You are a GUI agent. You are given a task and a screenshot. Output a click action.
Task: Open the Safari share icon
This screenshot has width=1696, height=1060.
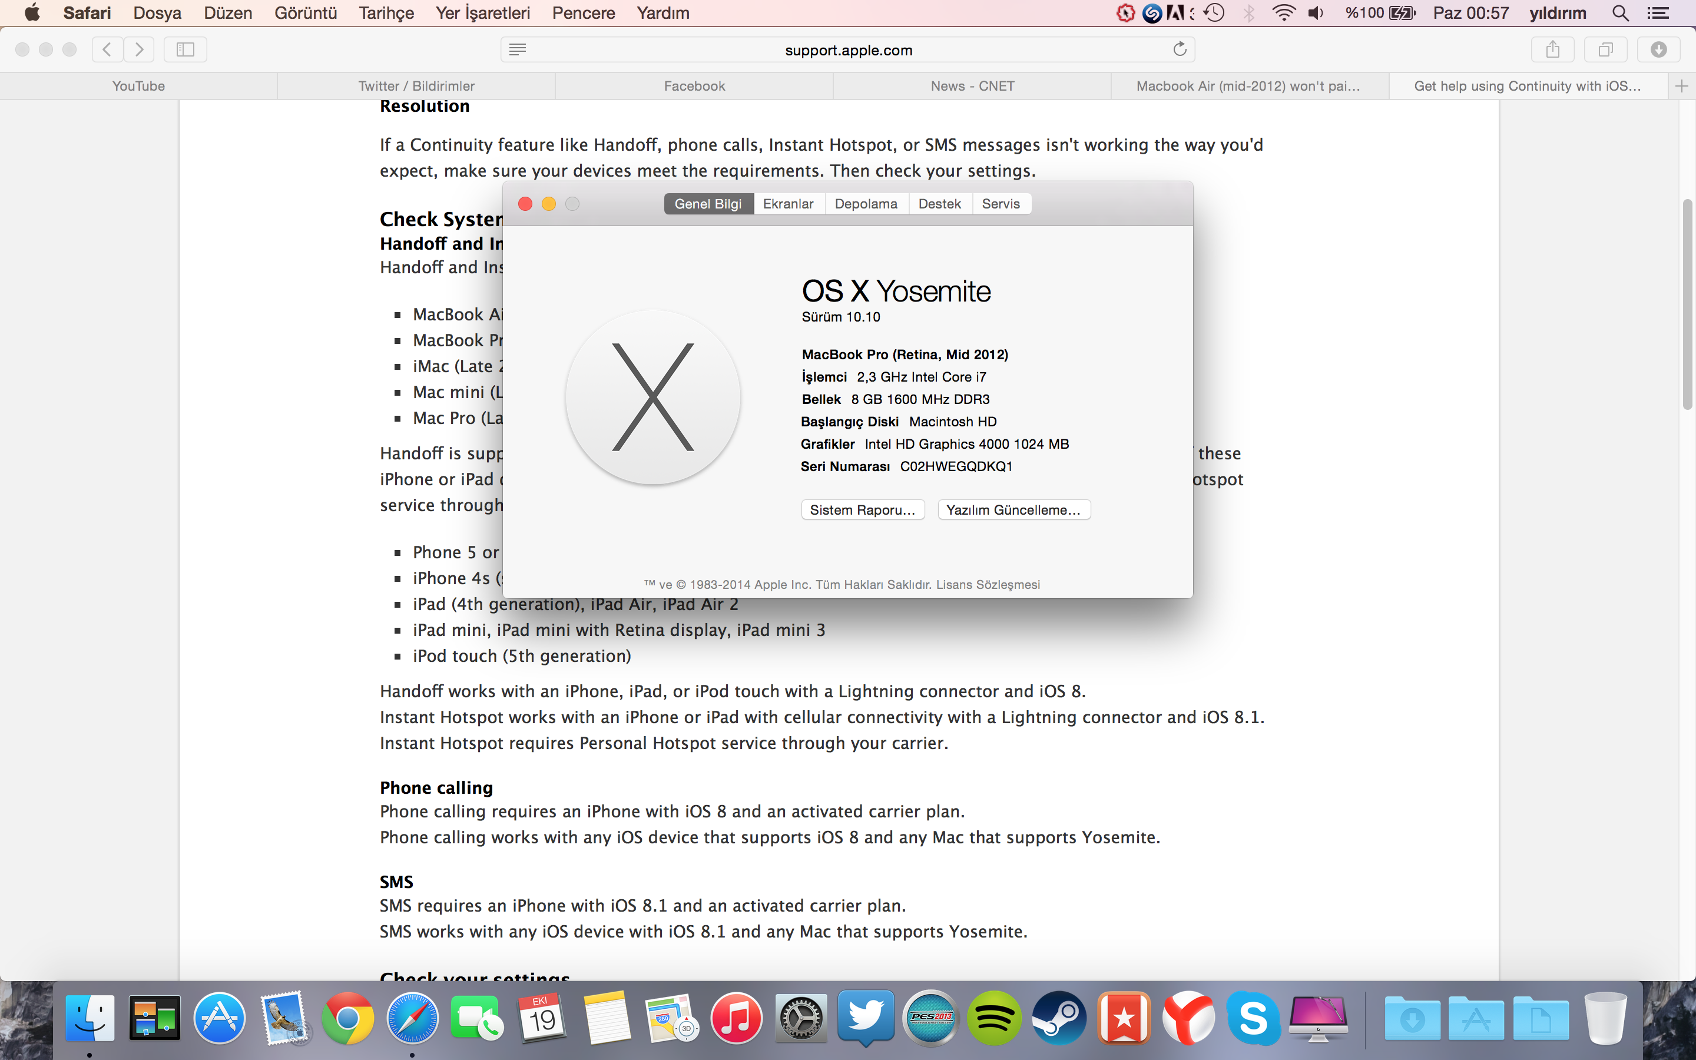click(1552, 49)
